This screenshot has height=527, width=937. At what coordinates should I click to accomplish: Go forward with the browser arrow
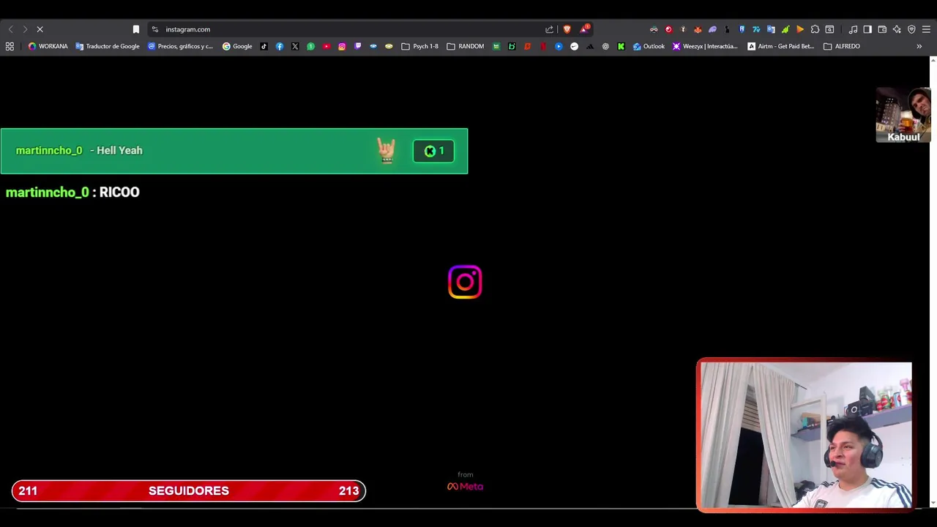(25, 29)
